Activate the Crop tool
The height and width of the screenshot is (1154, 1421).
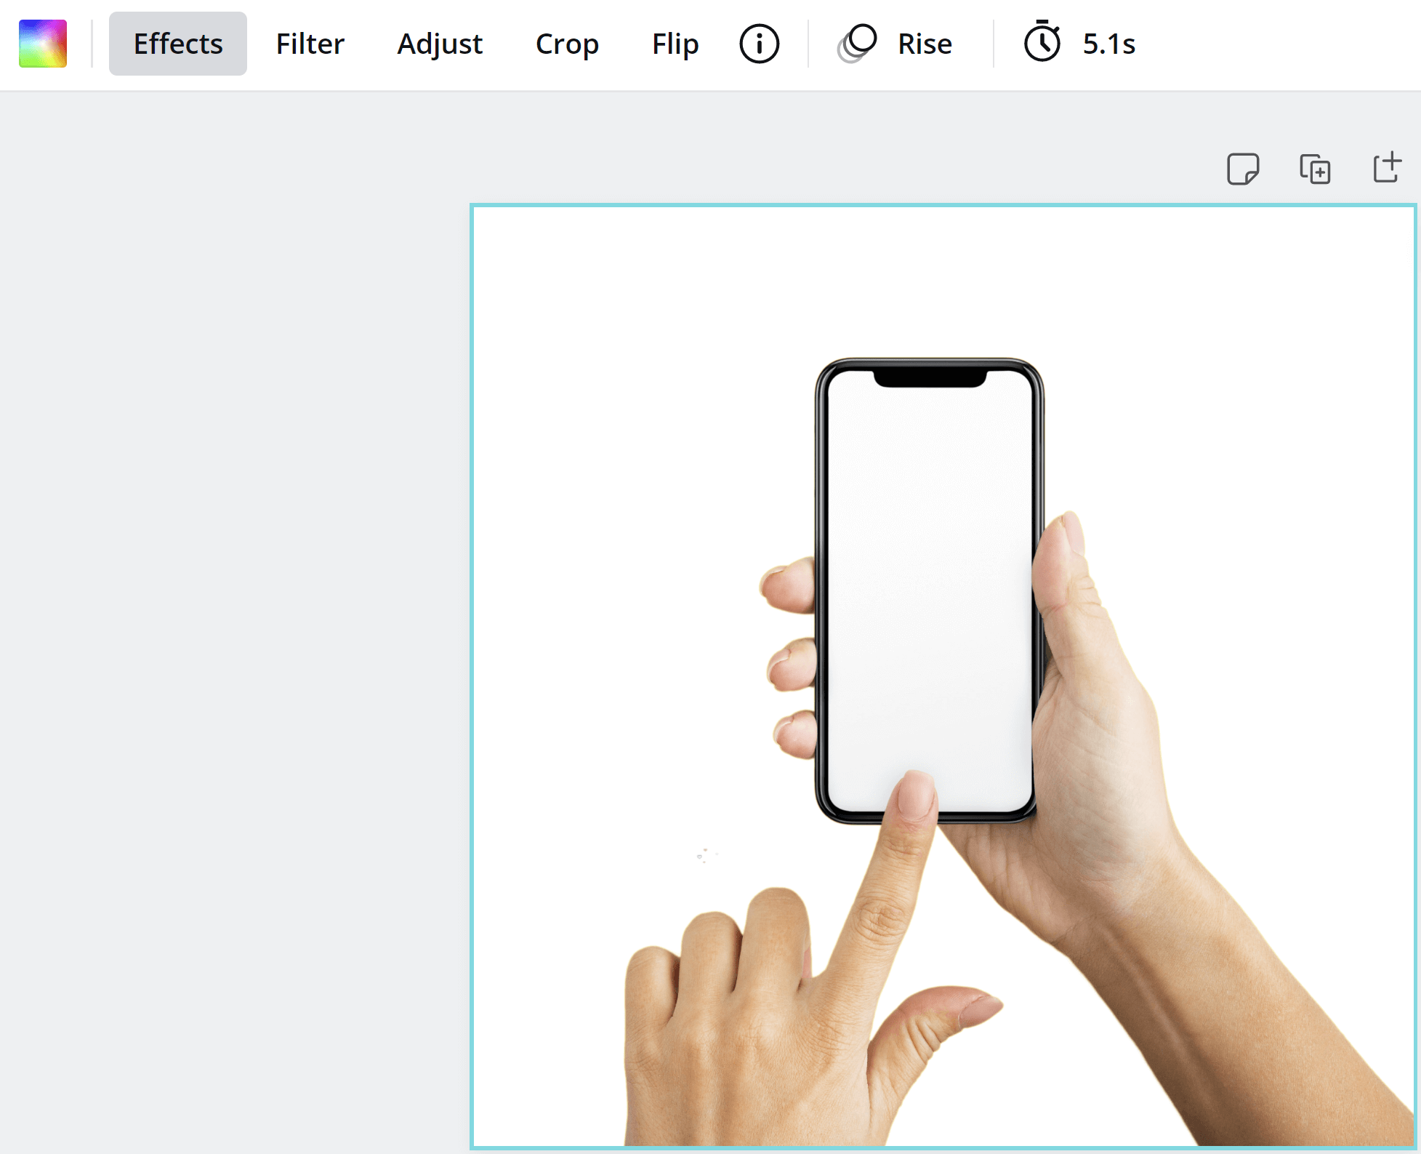[567, 44]
